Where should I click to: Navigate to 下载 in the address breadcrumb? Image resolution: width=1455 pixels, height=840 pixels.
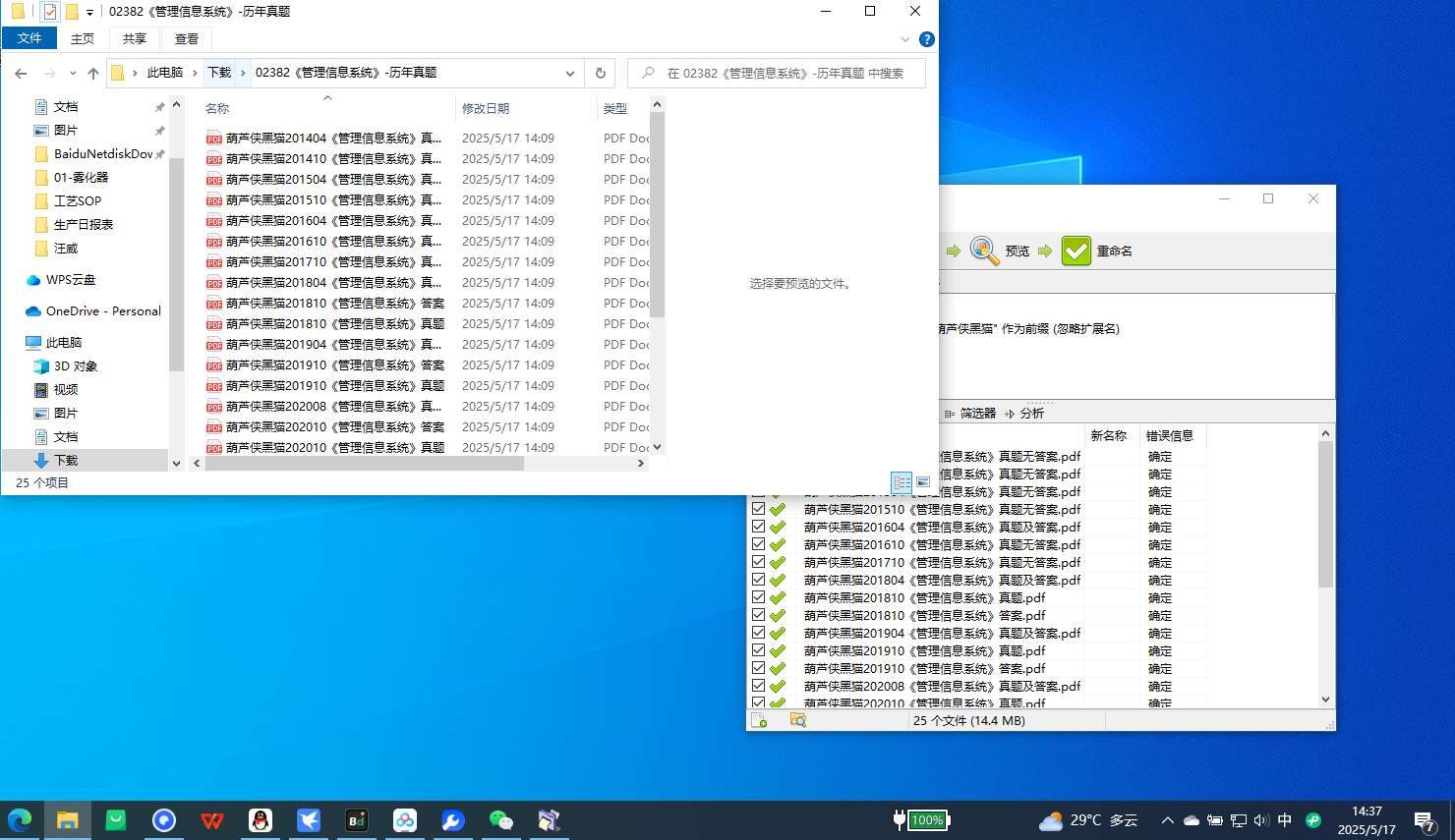point(219,73)
